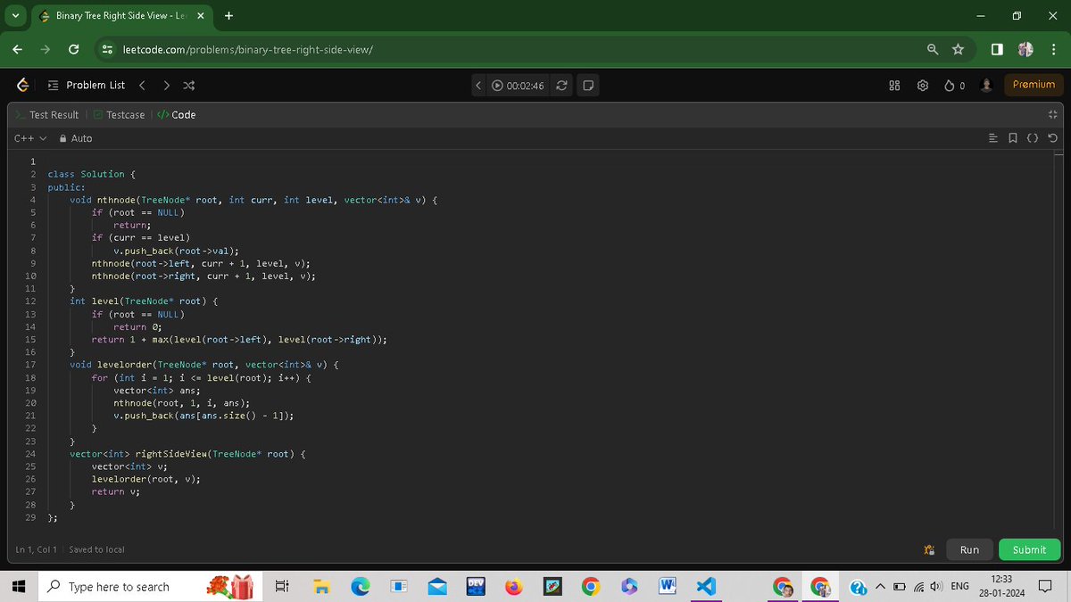View site information icon in address bar
The image size is (1071, 602).
(107, 49)
